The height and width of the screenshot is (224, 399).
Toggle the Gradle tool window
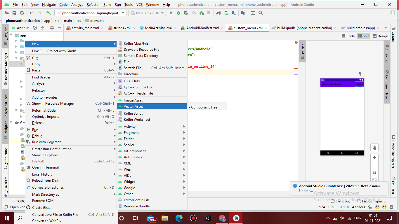click(393, 34)
